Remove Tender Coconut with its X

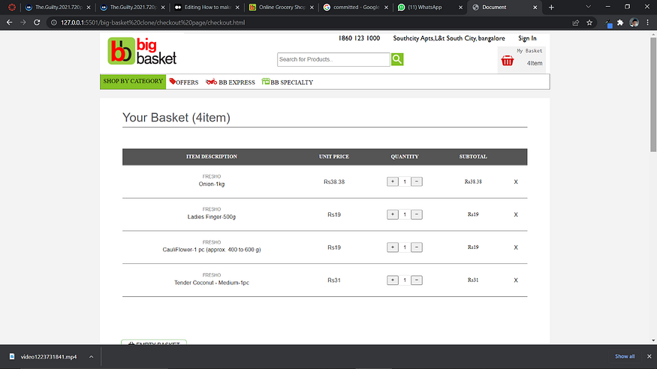tap(516, 280)
